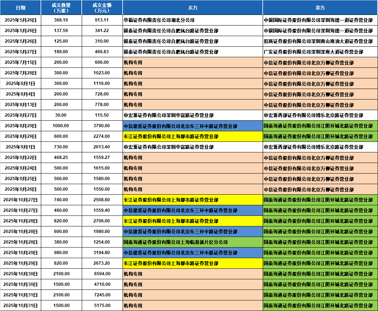Screen dimensions: 378x311
Task: Select the amount cell 5175.00
Action: (102, 306)
